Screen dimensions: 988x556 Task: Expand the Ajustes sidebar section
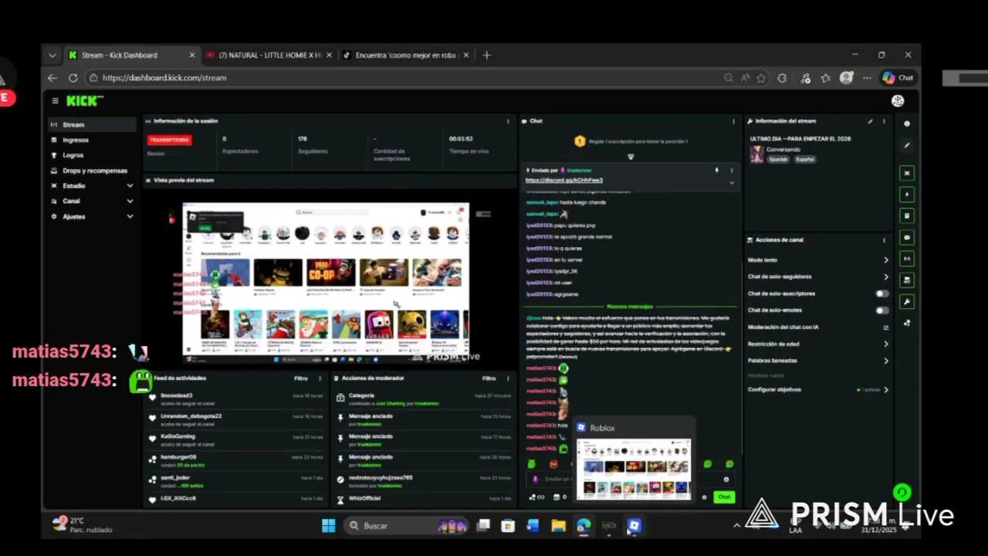[93, 216]
